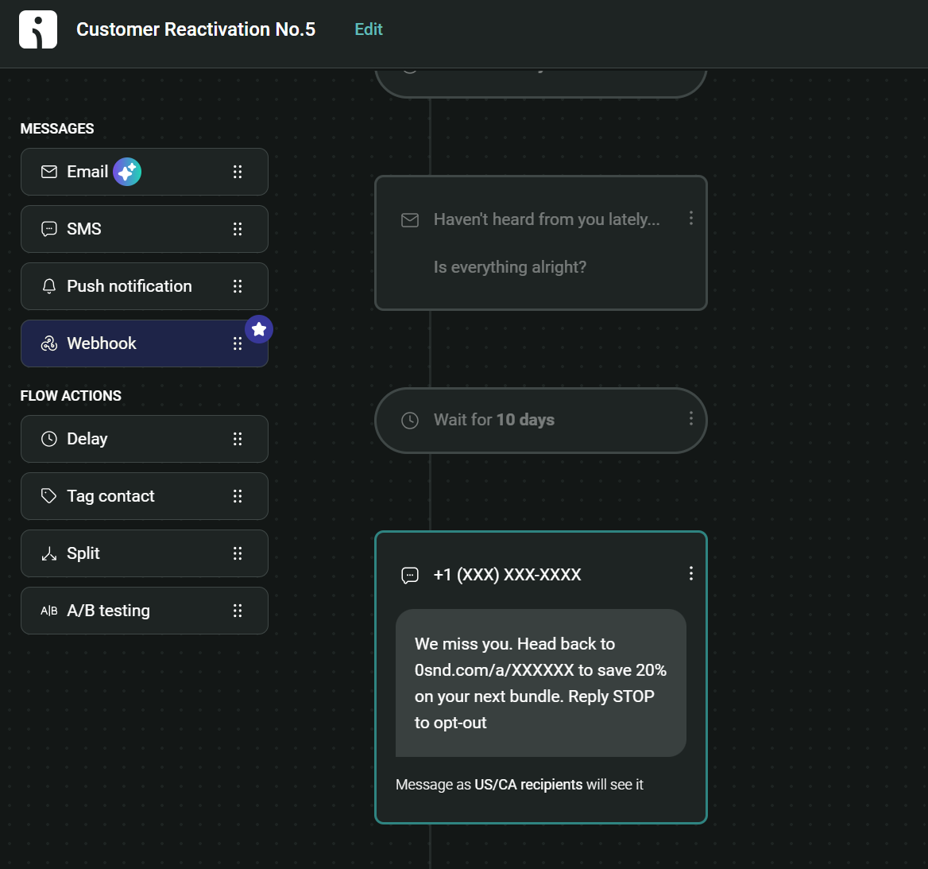This screenshot has width=928, height=869.
Task: Select the Delay flow action
Action: point(145,439)
